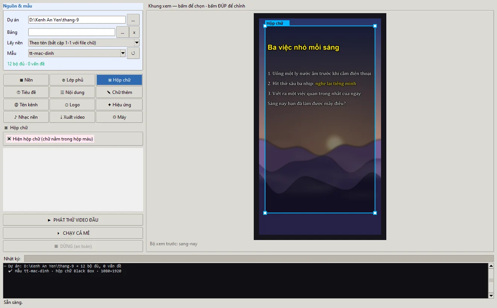Click PHÁT THỬ VIDEO ĐẦU button

click(x=73, y=220)
